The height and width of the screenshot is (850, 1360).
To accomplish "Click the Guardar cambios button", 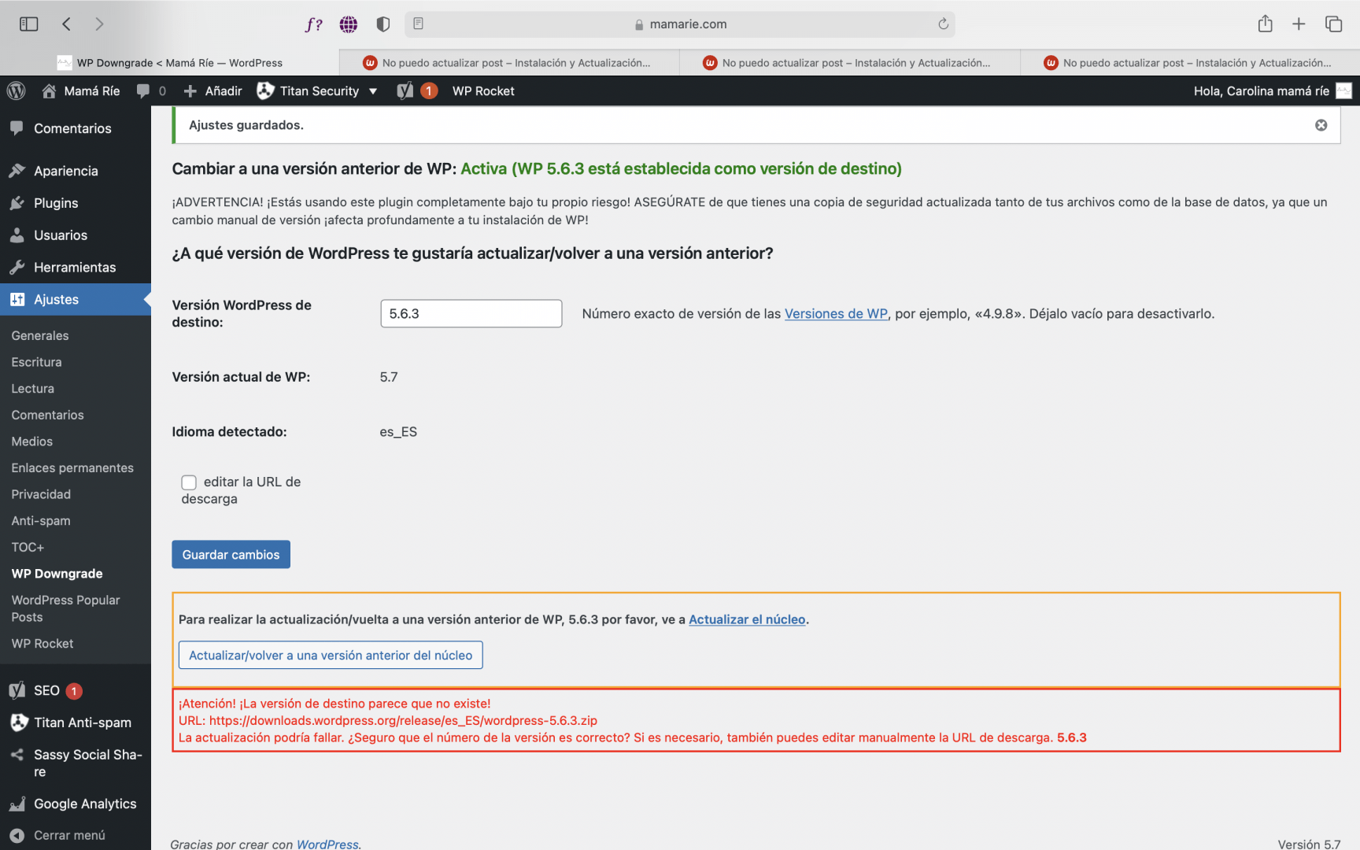I will click(231, 555).
